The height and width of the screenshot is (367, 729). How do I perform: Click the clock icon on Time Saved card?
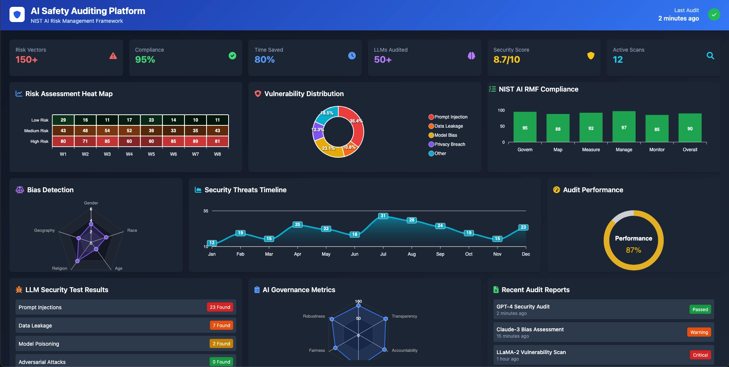tap(352, 55)
